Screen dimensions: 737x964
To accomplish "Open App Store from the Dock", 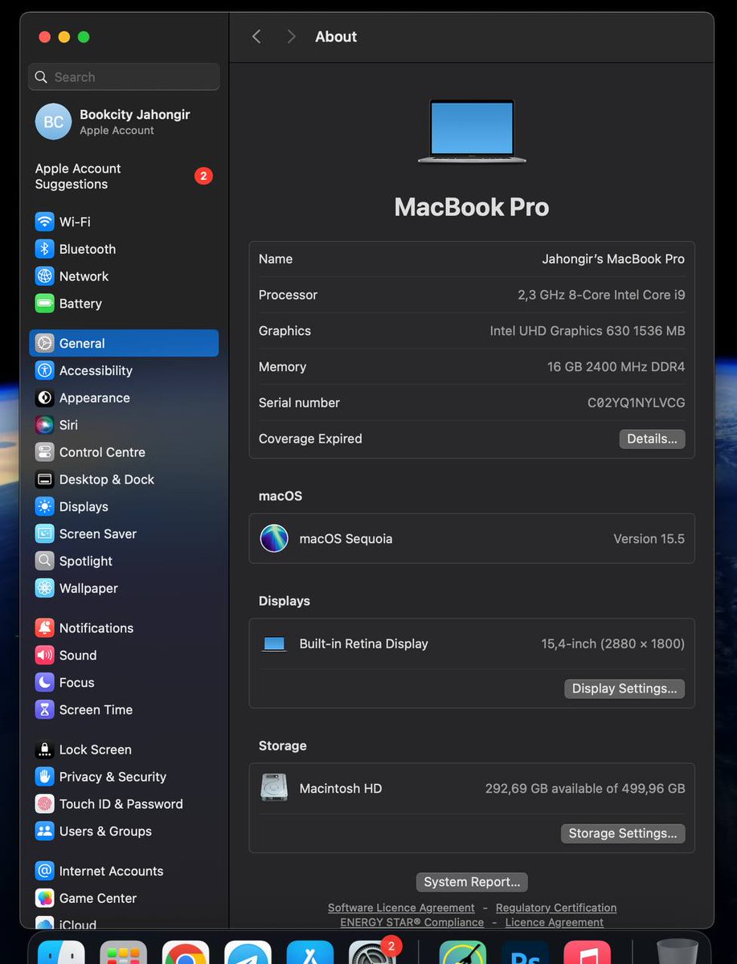I will (x=309, y=954).
